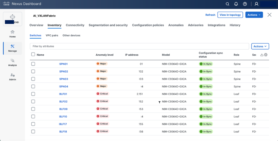Go to Home in the sidebar
This screenshot has width=278, height=141.
point(12,34)
